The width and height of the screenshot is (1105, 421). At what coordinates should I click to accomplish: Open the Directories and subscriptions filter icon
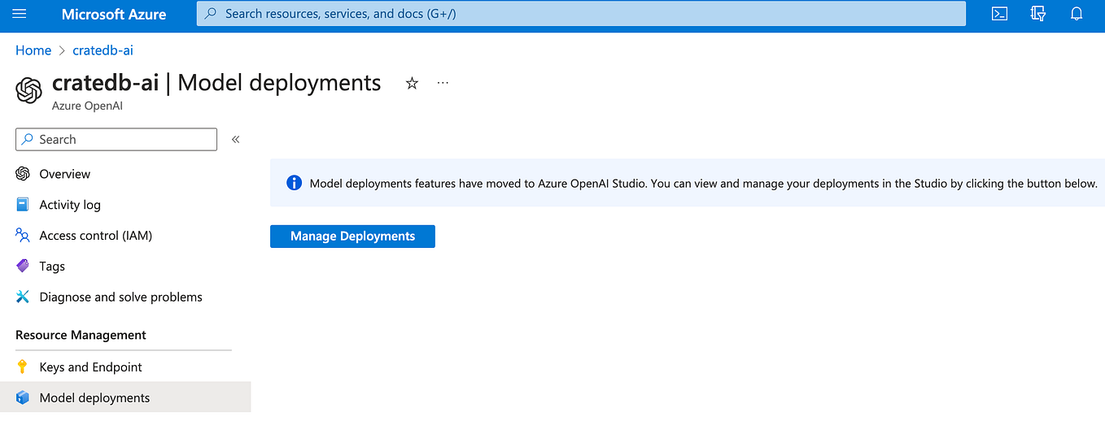pos(1038,14)
